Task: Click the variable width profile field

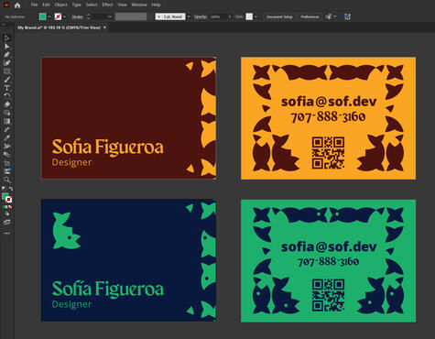Action: click(131, 16)
